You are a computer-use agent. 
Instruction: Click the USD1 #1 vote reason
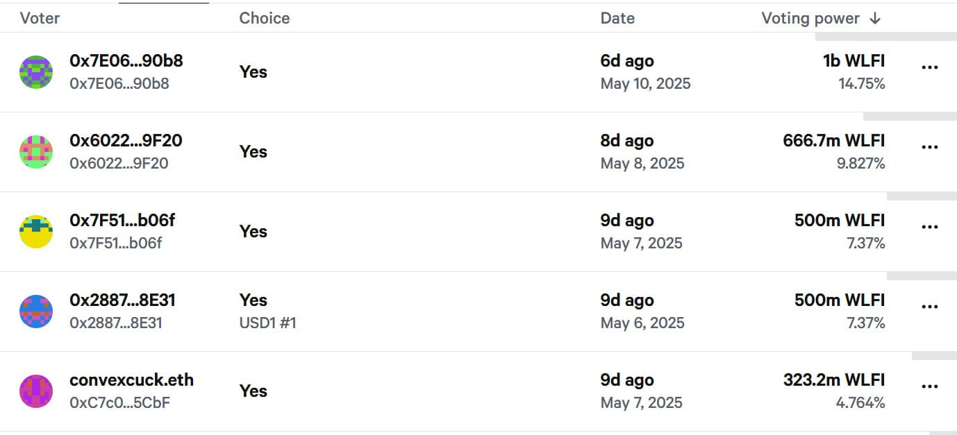(x=267, y=323)
